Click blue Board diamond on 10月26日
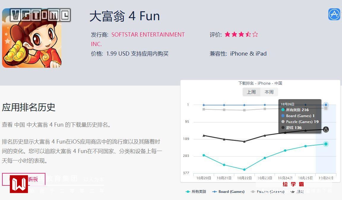342x200 pixels. point(326,105)
